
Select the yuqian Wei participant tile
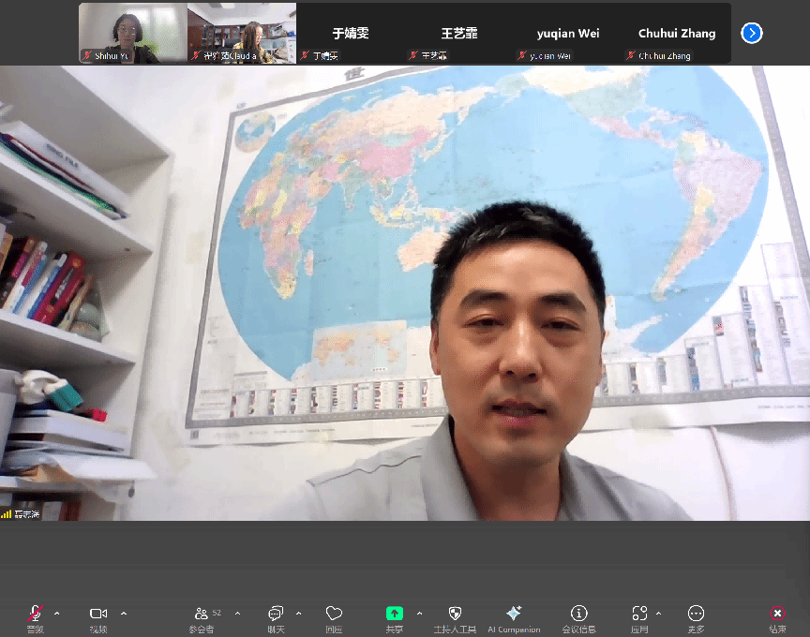click(x=568, y=33)
